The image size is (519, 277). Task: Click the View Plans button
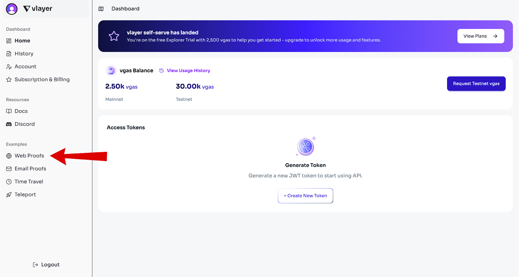(x=481, y=36)
